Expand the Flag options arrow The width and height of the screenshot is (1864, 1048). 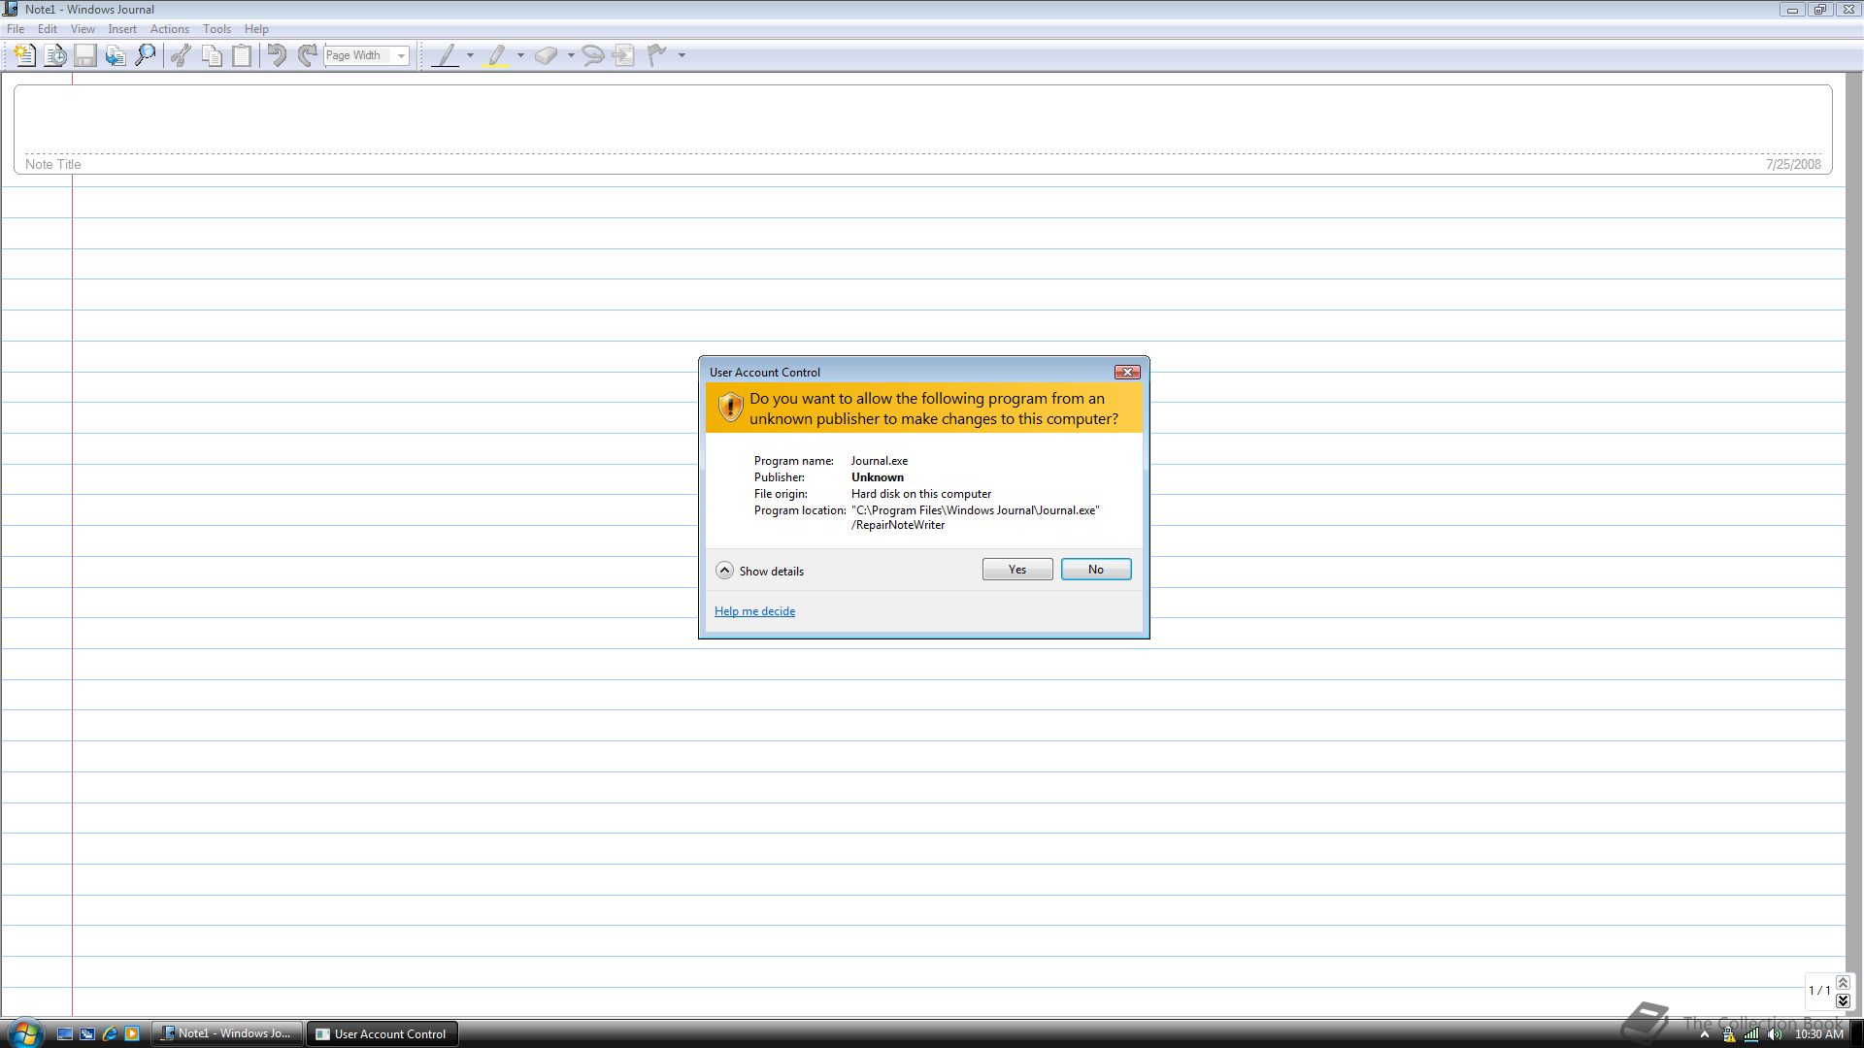(x=682, y=55)
